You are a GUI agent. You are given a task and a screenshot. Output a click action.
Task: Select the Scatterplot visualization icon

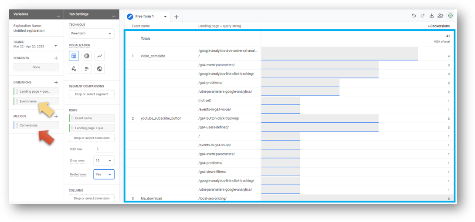click(74, 69)
